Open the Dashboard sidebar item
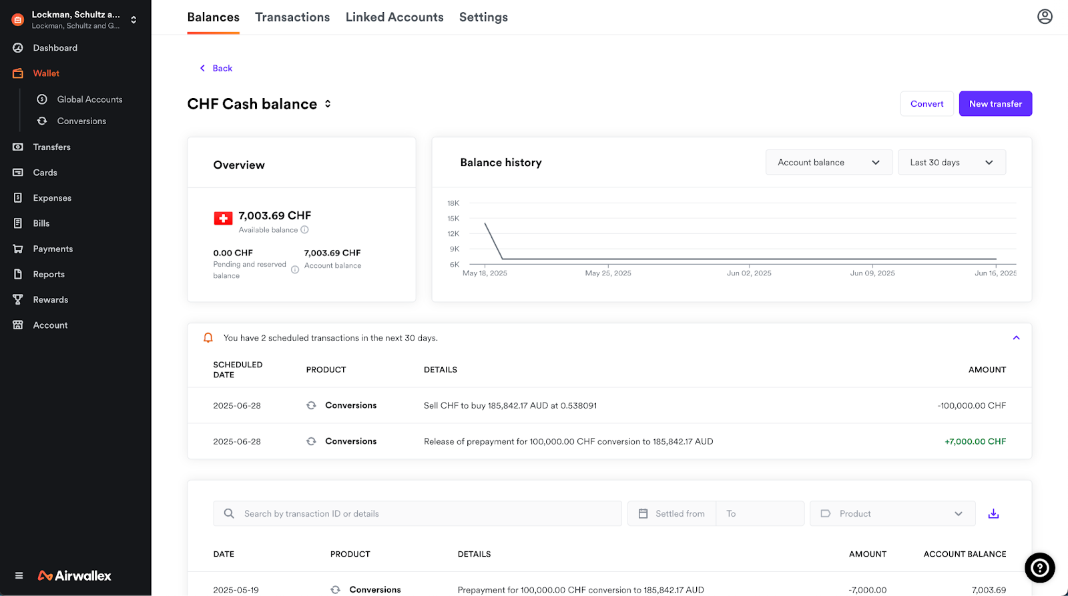 pos(55,48)
